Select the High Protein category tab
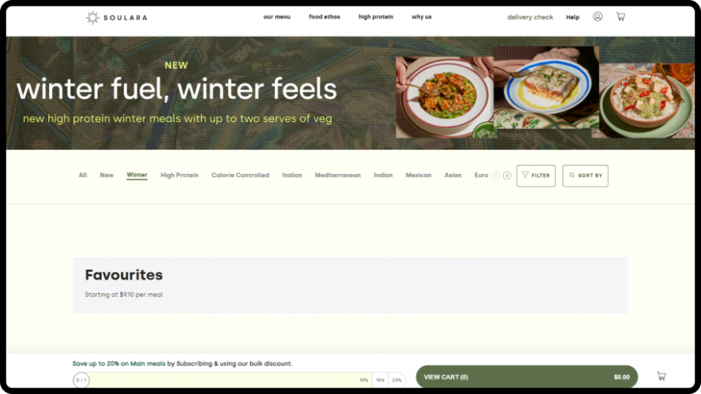This screenshot has width=701, height=394. coord(179,175)
